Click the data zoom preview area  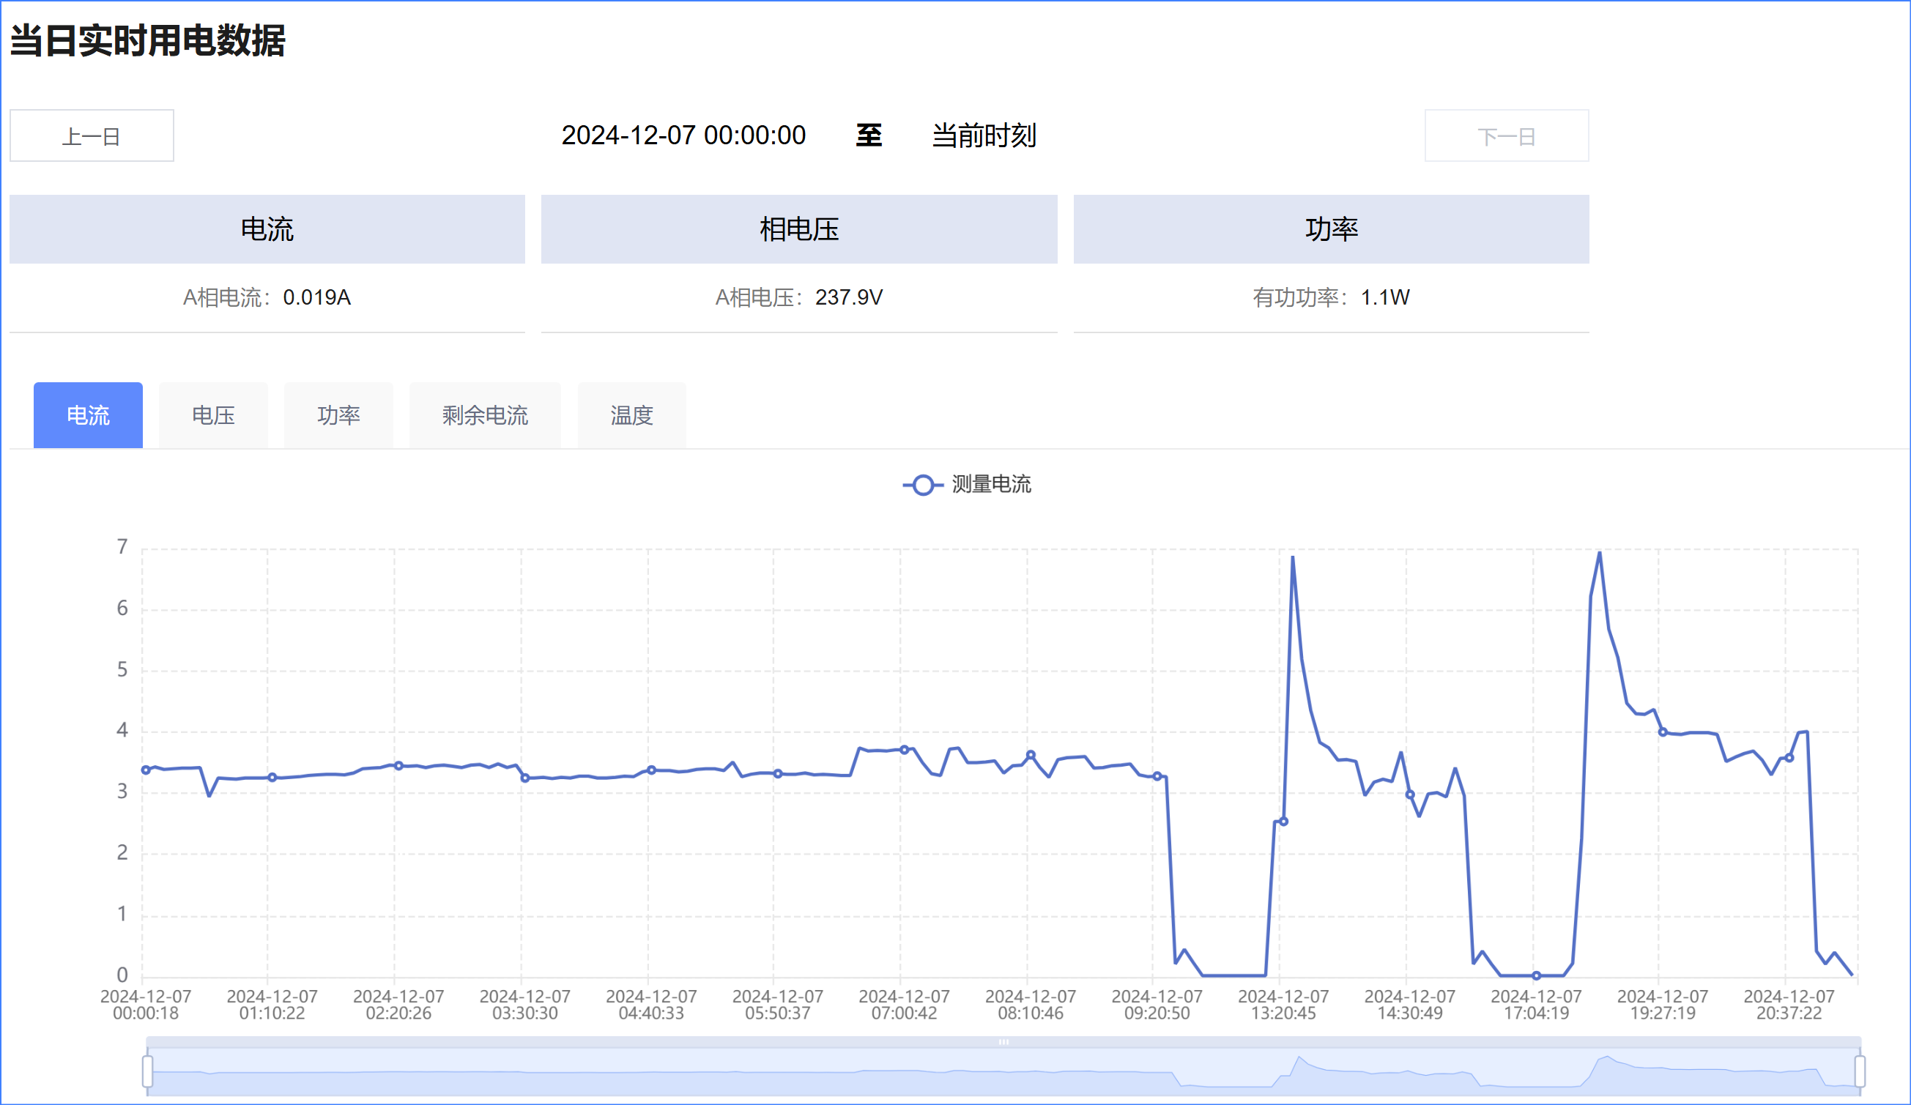(758, 1072)
